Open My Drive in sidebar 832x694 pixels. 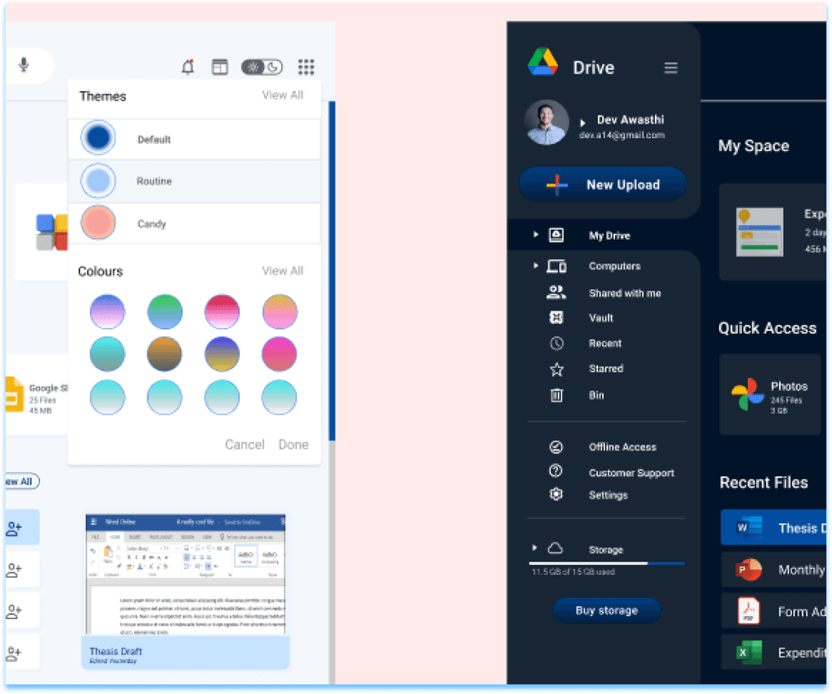click(x=609, y=236)
